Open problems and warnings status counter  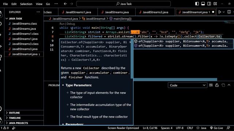(x=5, y=128)
